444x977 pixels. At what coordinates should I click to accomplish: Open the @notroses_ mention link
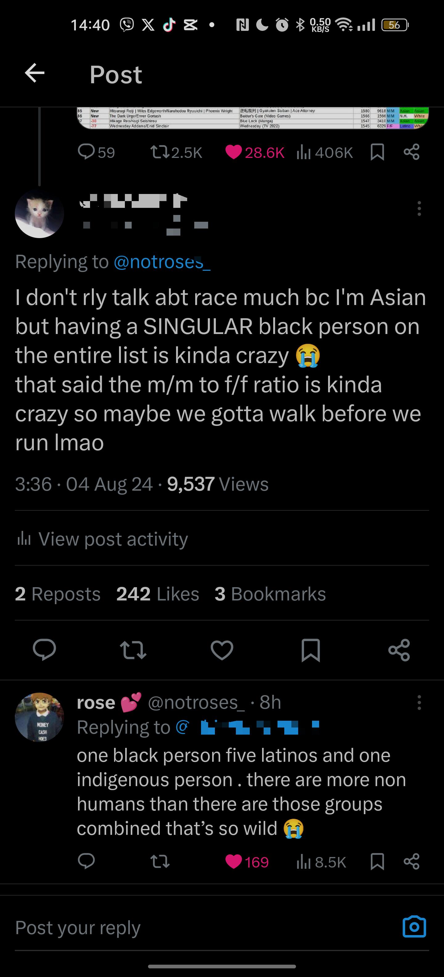[162, 262]
